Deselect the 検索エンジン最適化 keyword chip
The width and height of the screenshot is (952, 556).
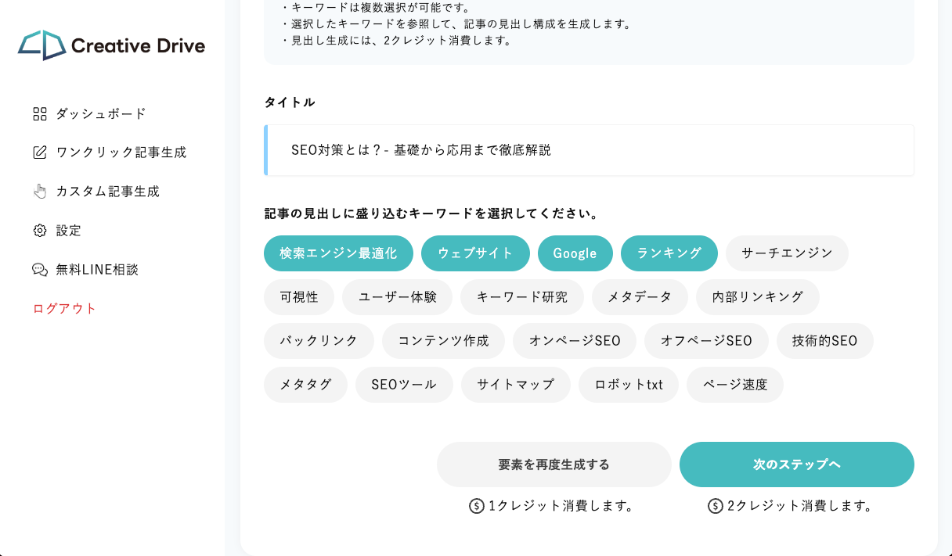[338, 253]
